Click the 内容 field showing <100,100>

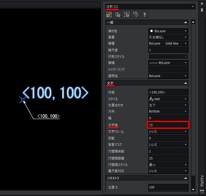coord(168,92)
